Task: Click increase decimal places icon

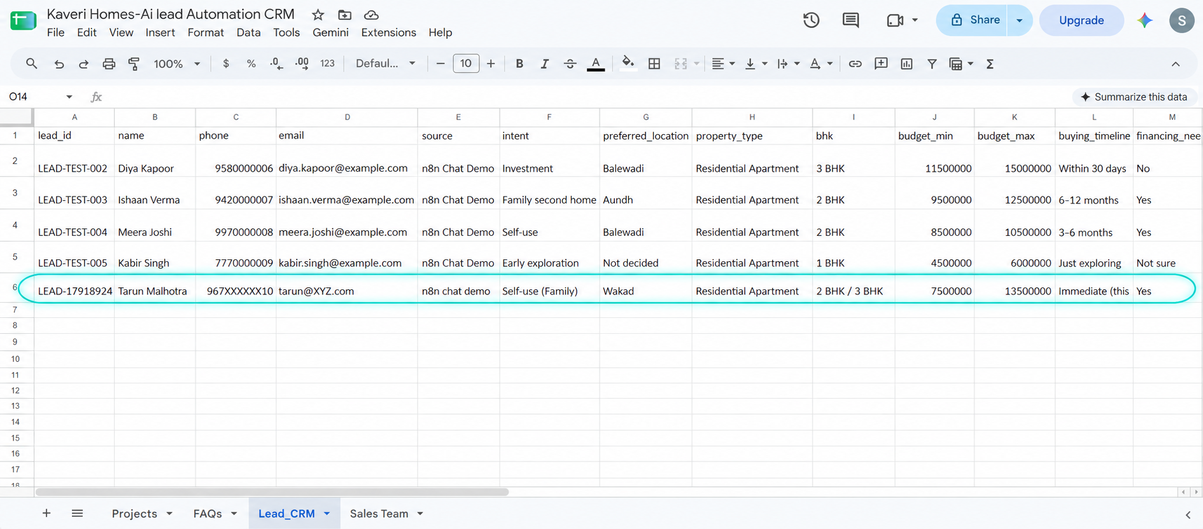Action: [x=302, y=64]
